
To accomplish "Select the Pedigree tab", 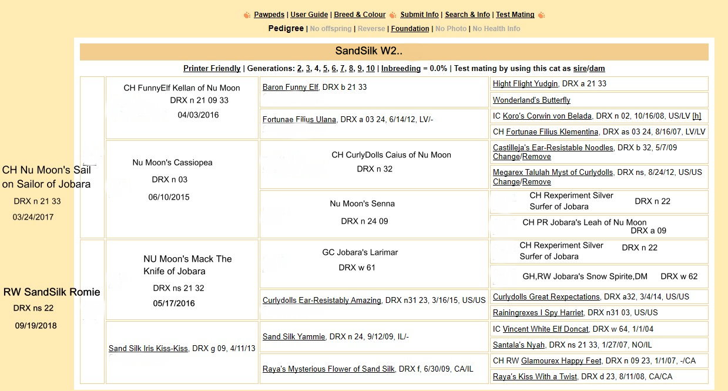I will pyautogui.click(x=286, y=28).
